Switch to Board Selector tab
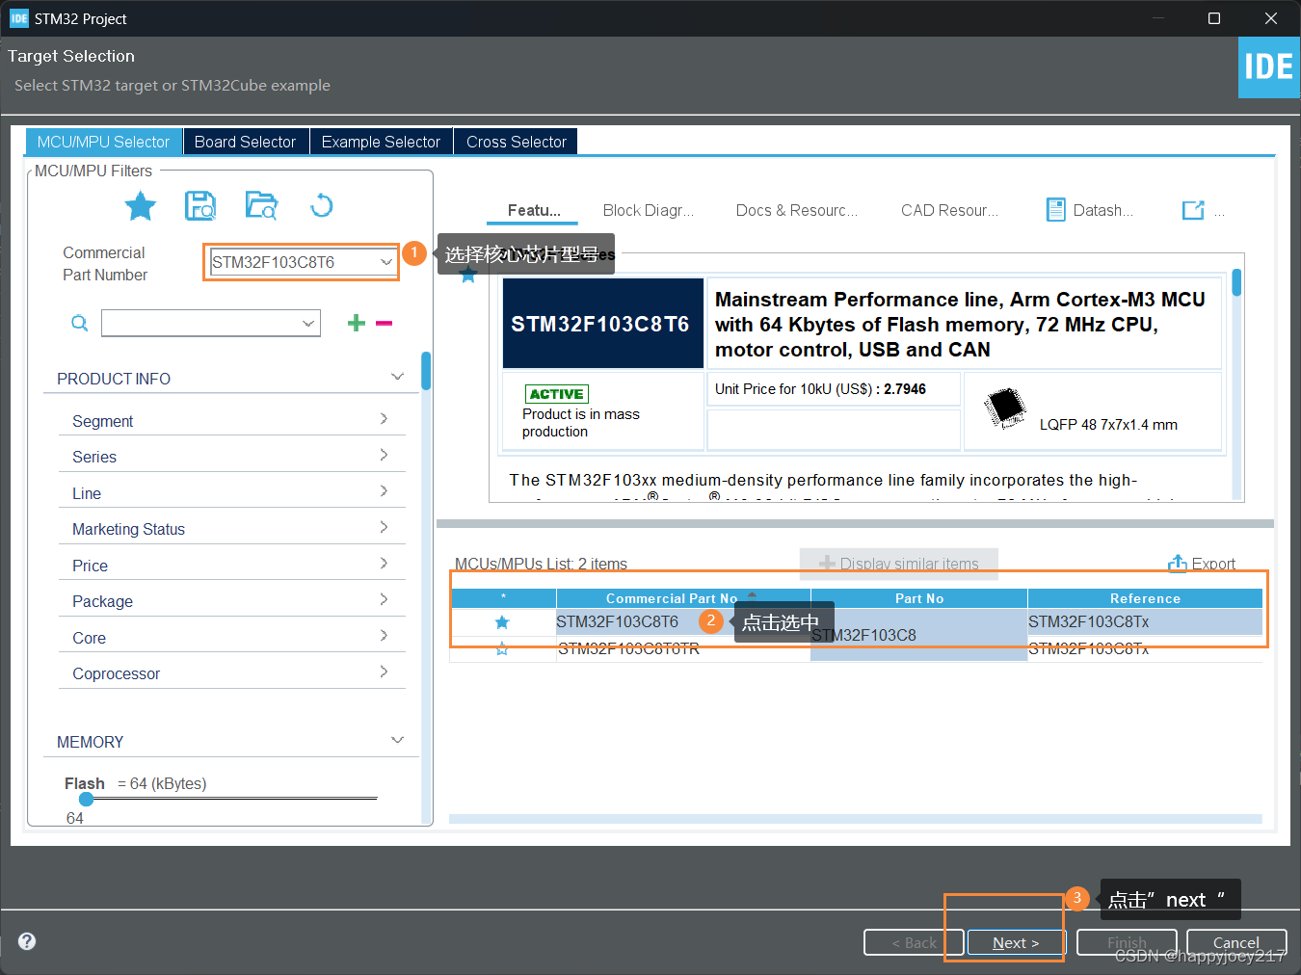Viewport: 1301px width, 975px height. [245, 142]
